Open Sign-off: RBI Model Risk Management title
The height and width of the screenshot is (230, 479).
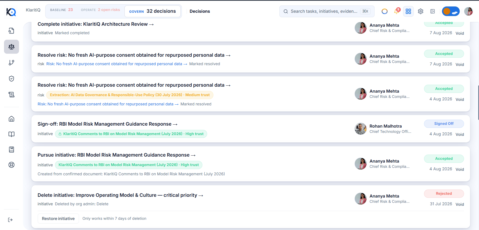[x=107, y=124]
